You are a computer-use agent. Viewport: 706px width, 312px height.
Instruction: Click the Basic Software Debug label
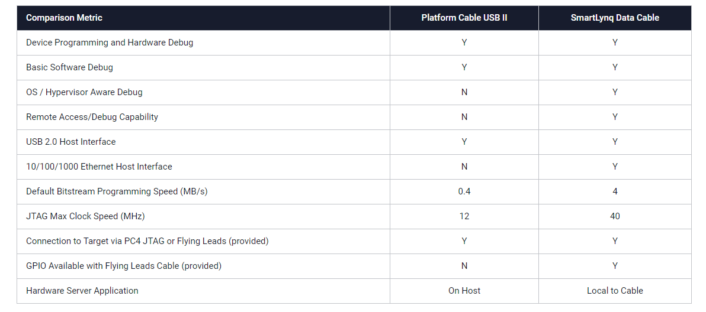click(x=69, y=67)
